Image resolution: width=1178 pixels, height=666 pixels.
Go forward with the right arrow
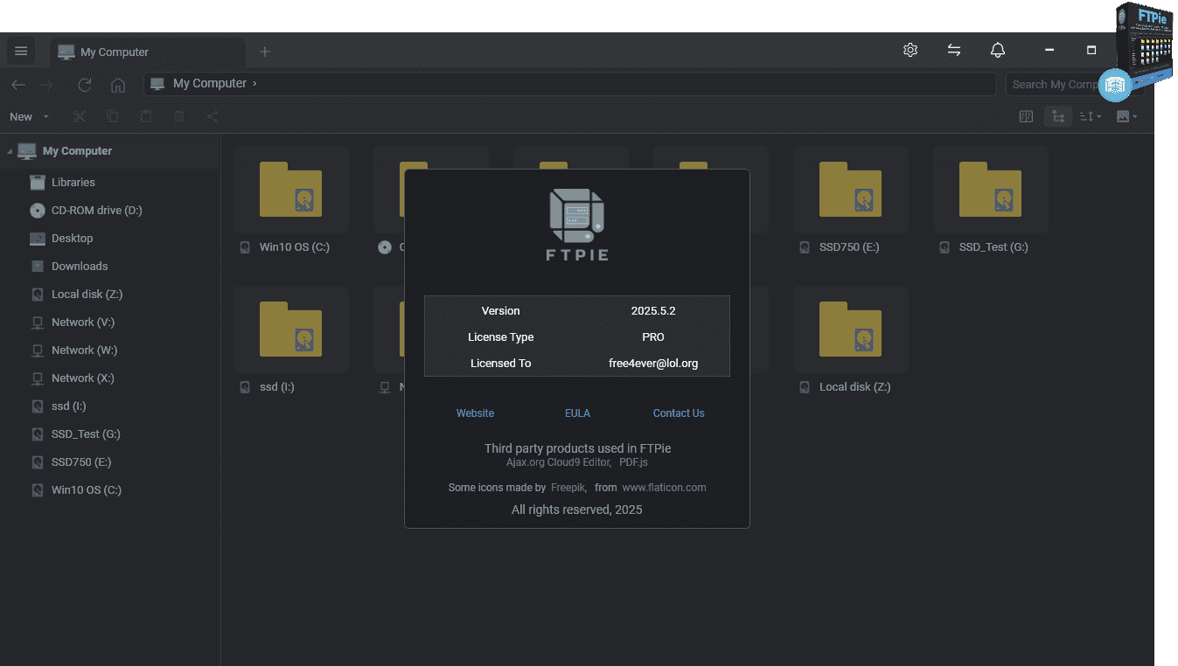coord(47,85)
